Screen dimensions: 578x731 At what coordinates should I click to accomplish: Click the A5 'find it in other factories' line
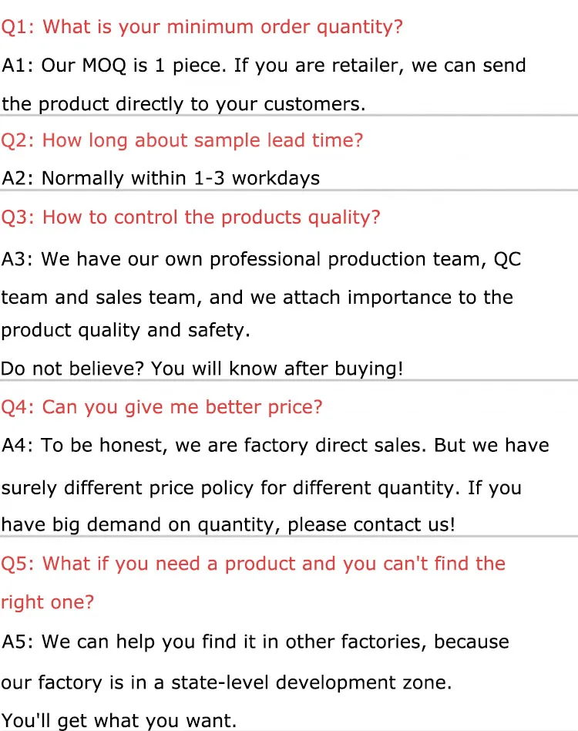point(255,642)
